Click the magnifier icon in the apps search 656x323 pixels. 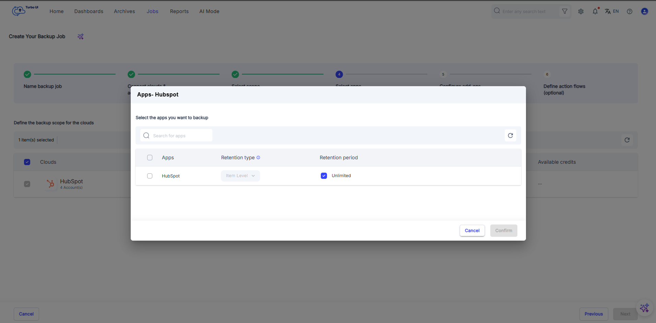pos(147,136)
